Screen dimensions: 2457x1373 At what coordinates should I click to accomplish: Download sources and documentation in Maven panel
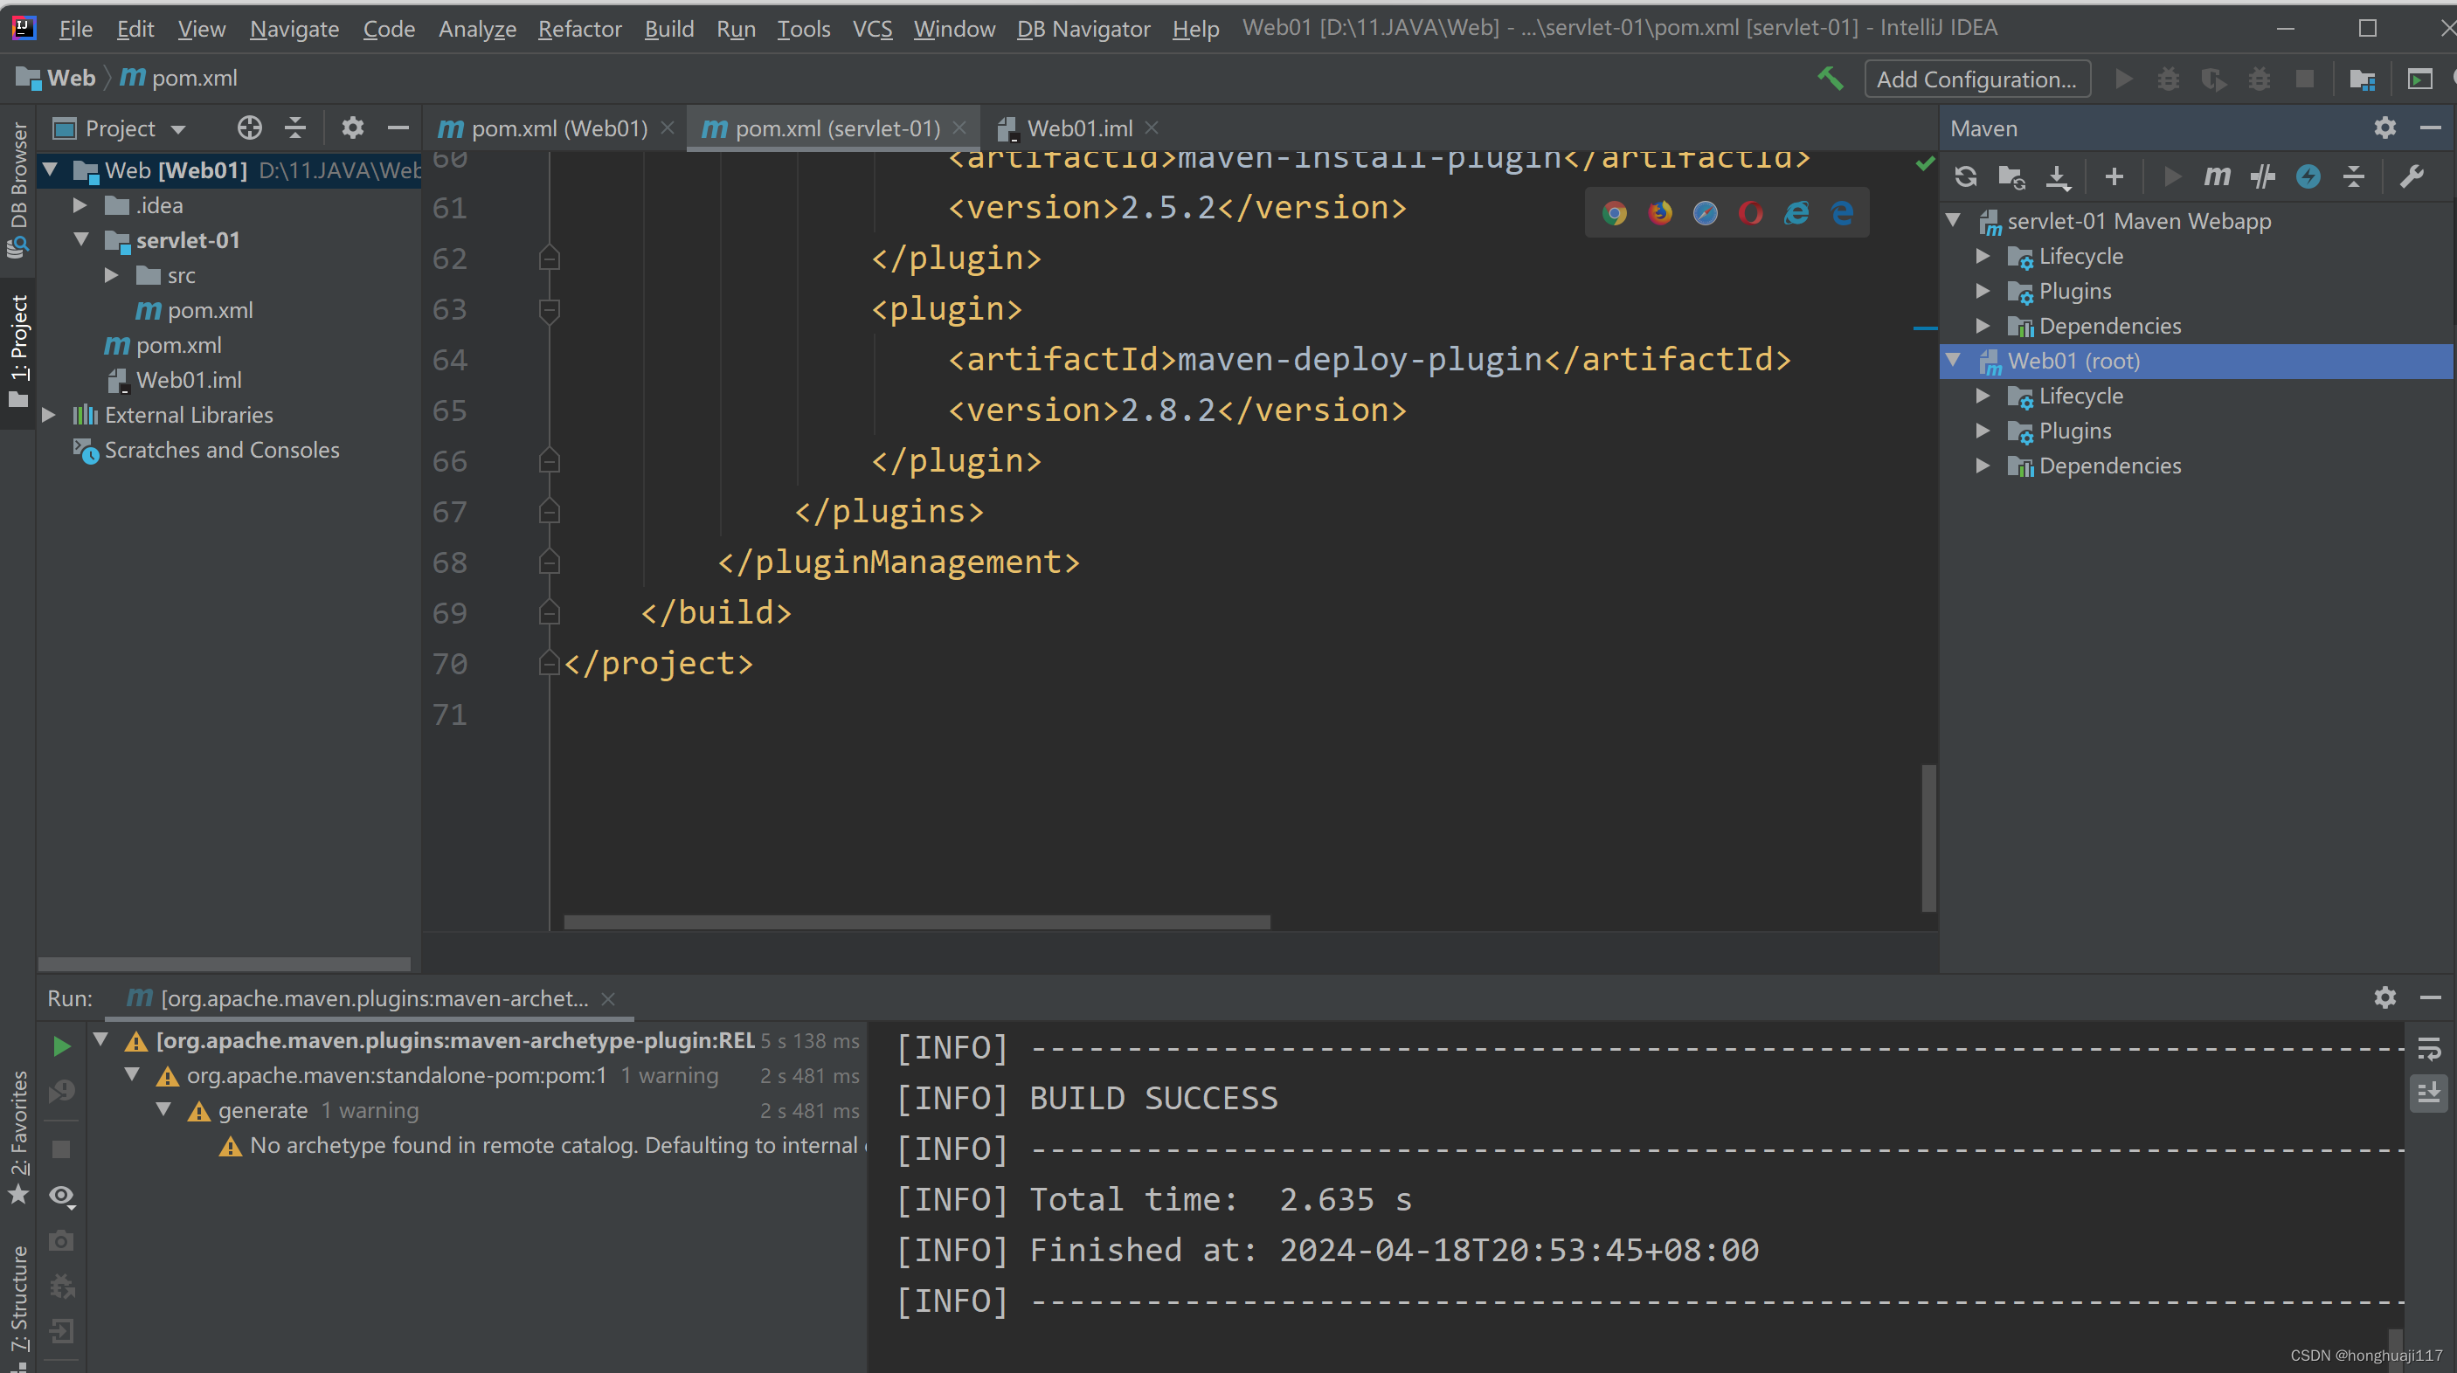click(2059, 177)
